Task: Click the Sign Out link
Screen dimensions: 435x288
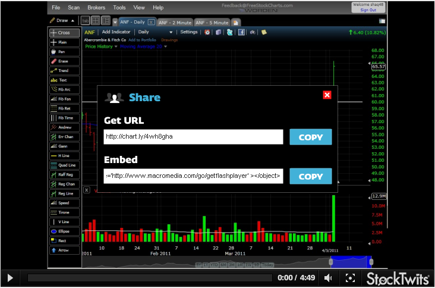Action: [368, 10]
